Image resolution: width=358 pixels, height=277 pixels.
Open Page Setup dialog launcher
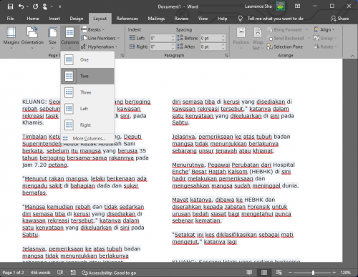coord(122,55)
